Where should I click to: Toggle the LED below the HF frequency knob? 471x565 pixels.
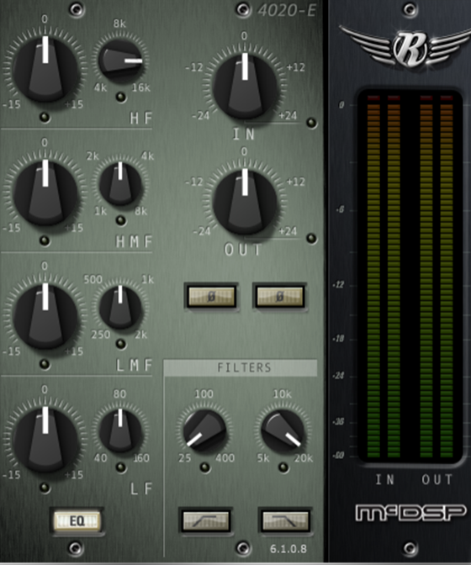click(121, 98)
